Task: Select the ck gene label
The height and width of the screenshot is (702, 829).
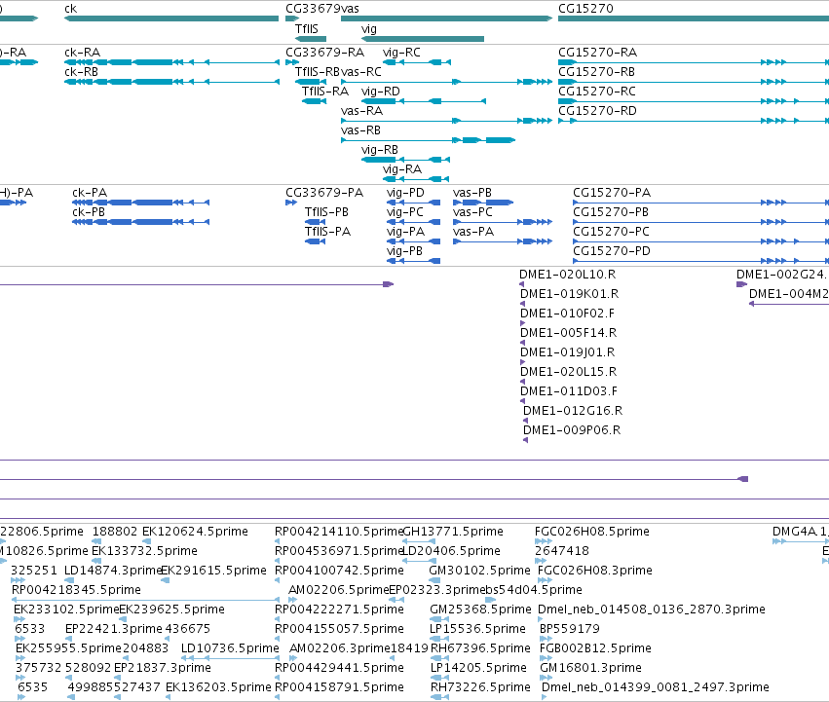Action: click(70, 9)
